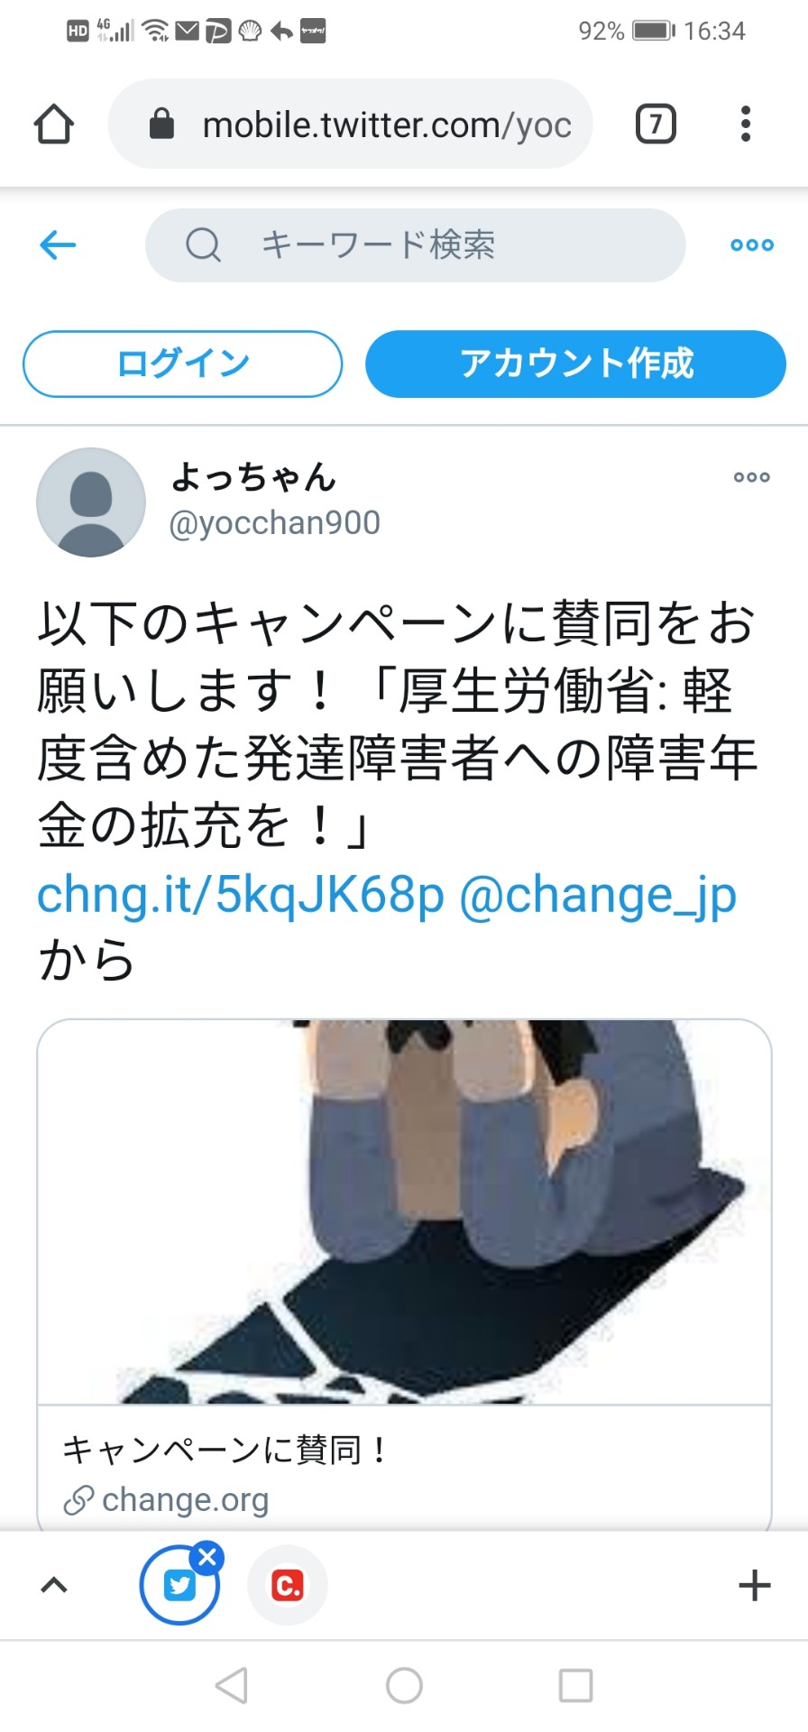
Task: Open the @change_jp mention
Action: click(x=598, y=895)
